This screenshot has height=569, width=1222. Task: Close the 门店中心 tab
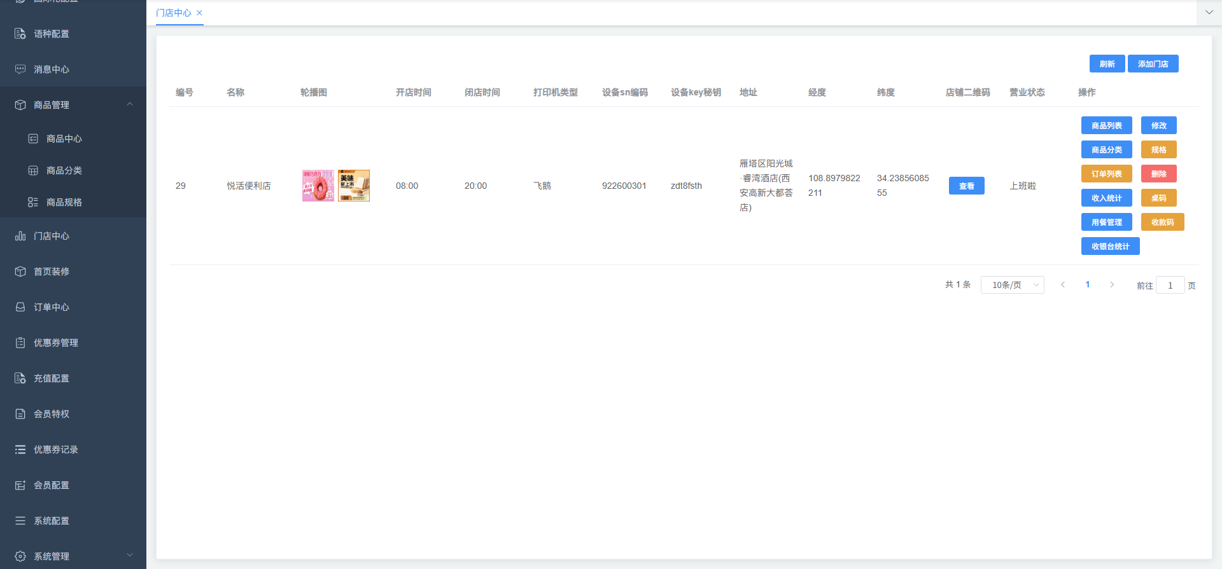click(199, 13)
